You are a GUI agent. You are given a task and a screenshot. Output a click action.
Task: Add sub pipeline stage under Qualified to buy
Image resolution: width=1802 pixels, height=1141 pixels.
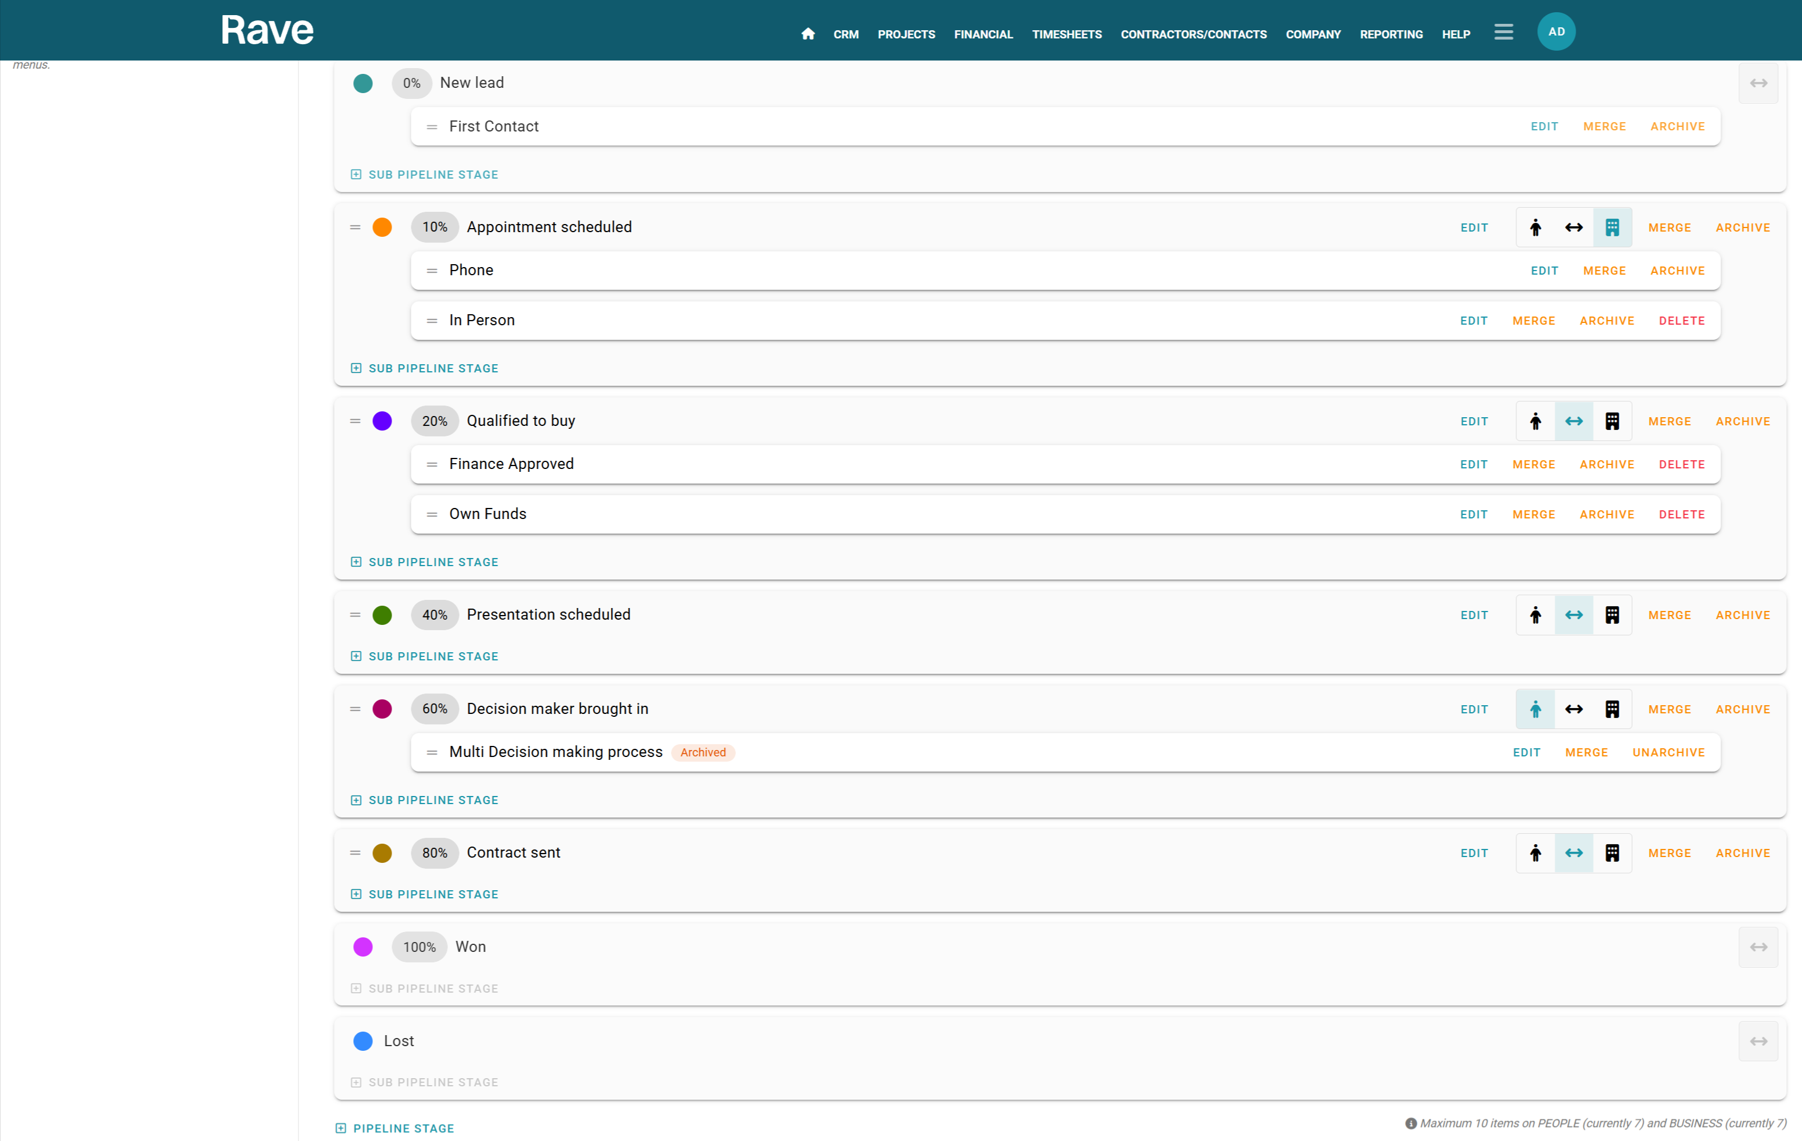point(424,562)
